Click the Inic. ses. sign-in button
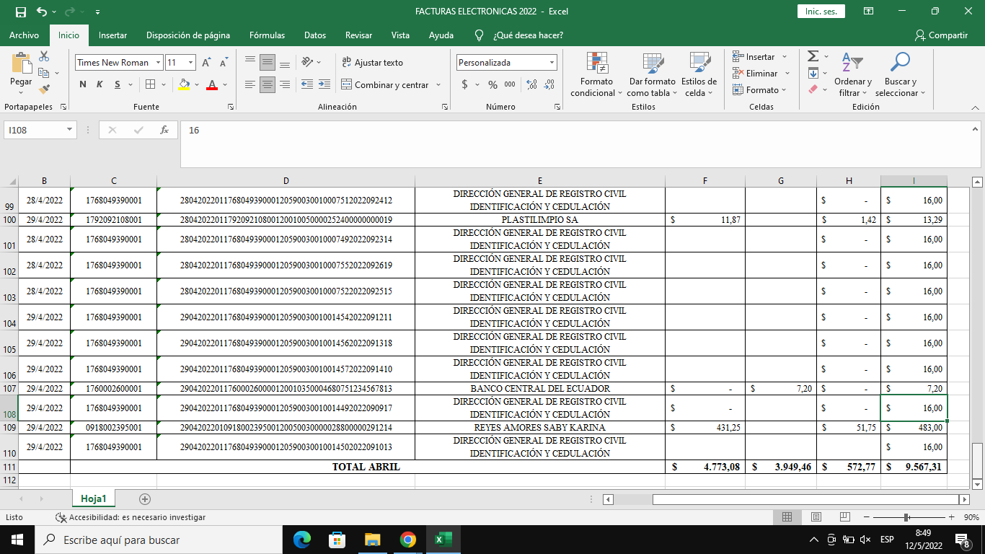The image size is (985, 554). tap(821, 12)
